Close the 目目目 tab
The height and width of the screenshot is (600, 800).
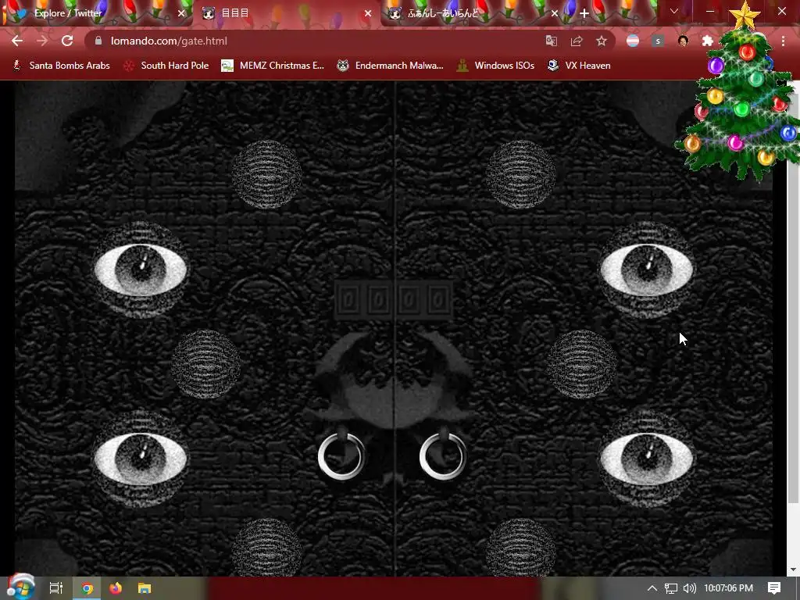pyautogui.click(x=368, y=14)
